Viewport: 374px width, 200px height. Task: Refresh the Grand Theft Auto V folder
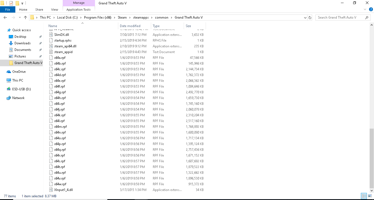point(310,18)
